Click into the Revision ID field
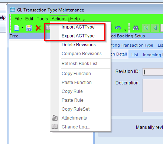Screen dimensions: 163x144 click(x=153, y=72)
